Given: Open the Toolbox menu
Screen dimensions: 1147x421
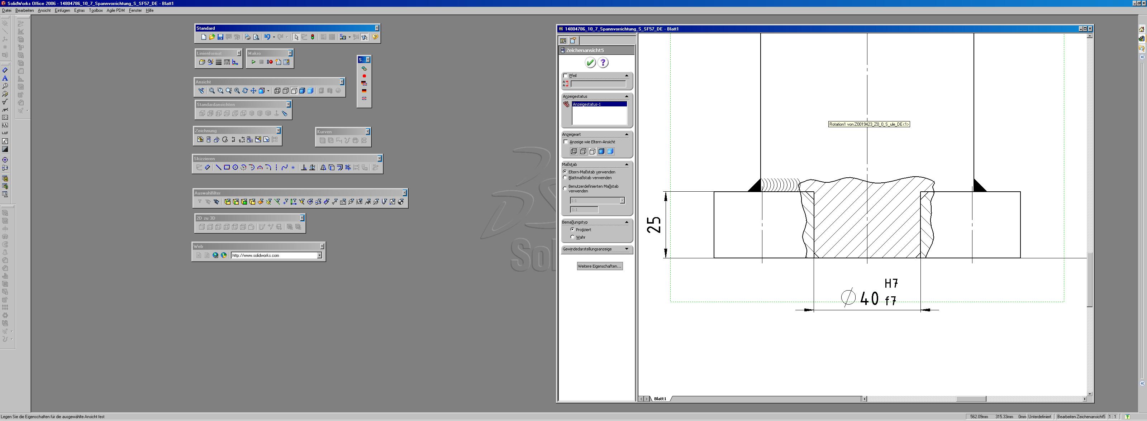Looking at the screenshot, I should pyautogui.click(x=95, y=11).
